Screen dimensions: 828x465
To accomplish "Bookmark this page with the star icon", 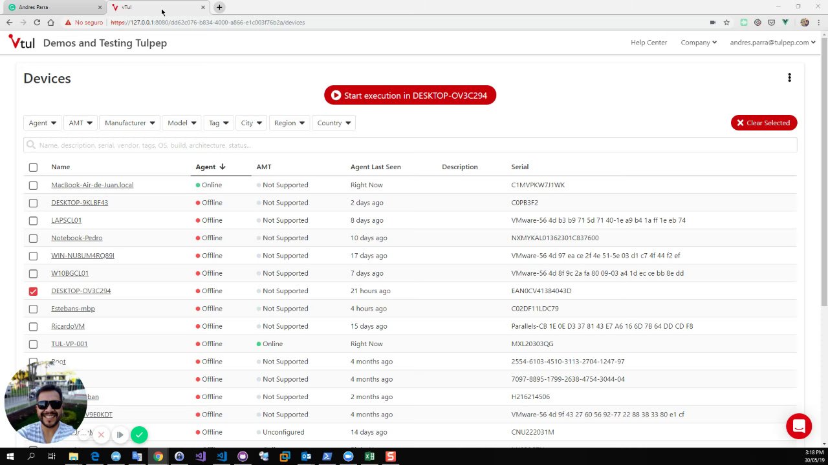I will 726,23.
